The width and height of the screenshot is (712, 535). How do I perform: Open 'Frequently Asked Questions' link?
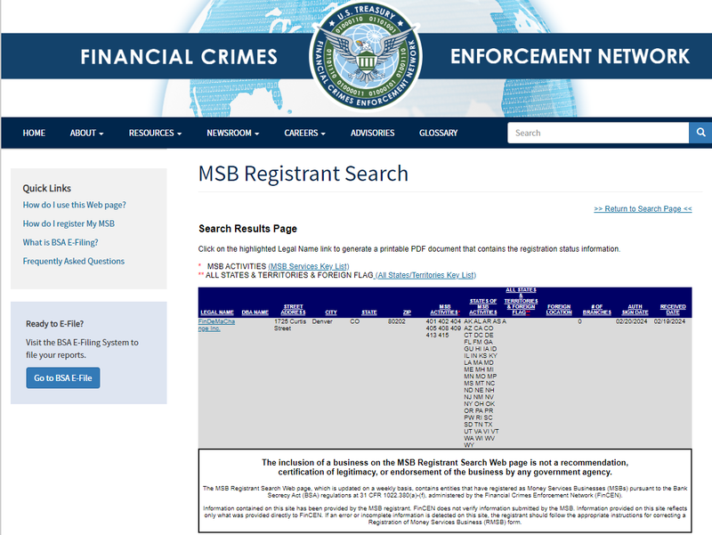(74, 261)
